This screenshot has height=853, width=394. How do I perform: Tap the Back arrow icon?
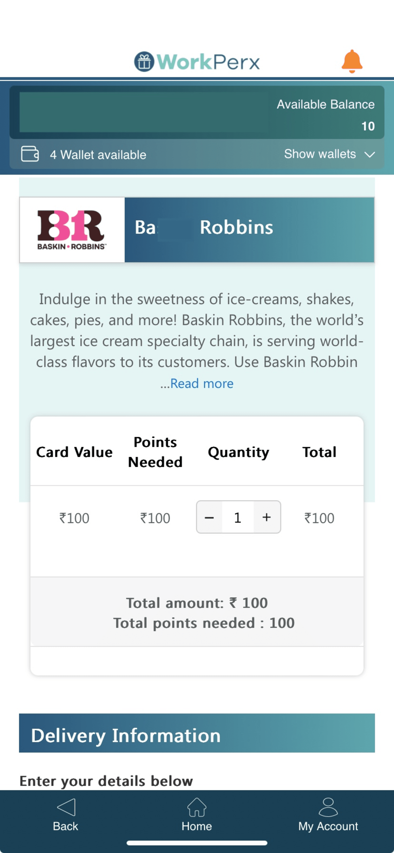click(66, 807)
